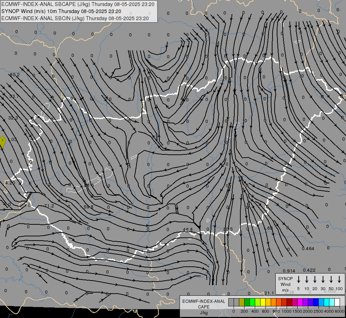Click the '200' label on the CAPE scale
Viewport: 346px width, 318px height.
click(244, 311)
